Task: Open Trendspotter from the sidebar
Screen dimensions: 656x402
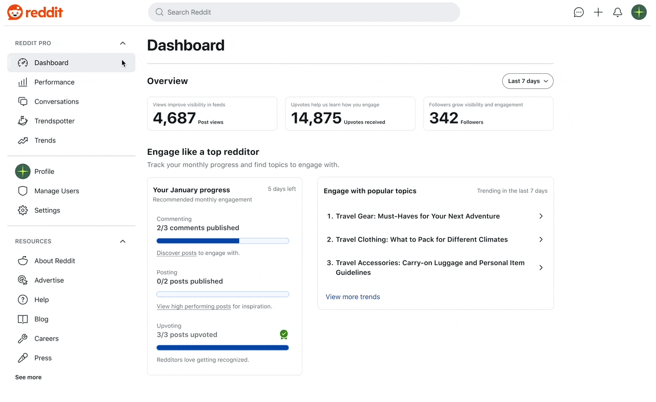Action: (54, 121)
